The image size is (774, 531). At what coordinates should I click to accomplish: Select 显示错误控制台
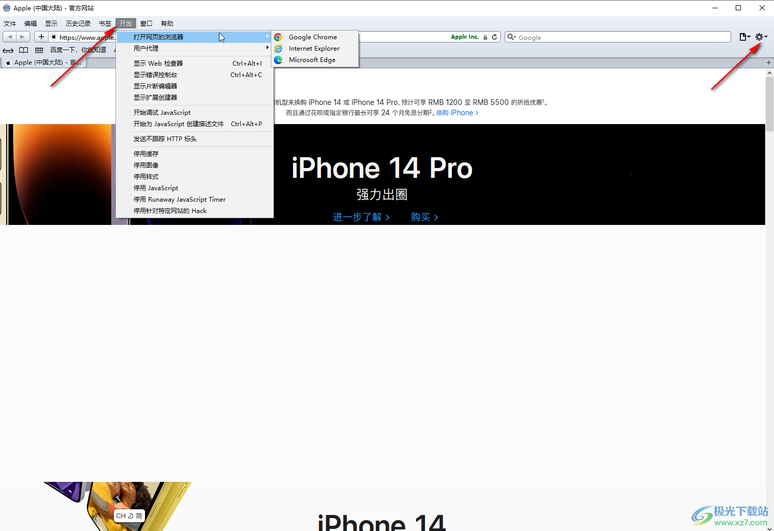[x=194, y=75]
